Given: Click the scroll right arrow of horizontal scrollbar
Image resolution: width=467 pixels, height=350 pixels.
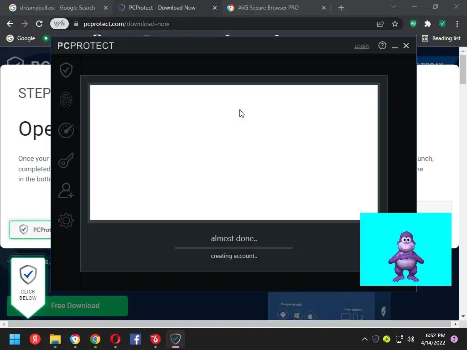Looking at the screenshot, I should 456,324.
